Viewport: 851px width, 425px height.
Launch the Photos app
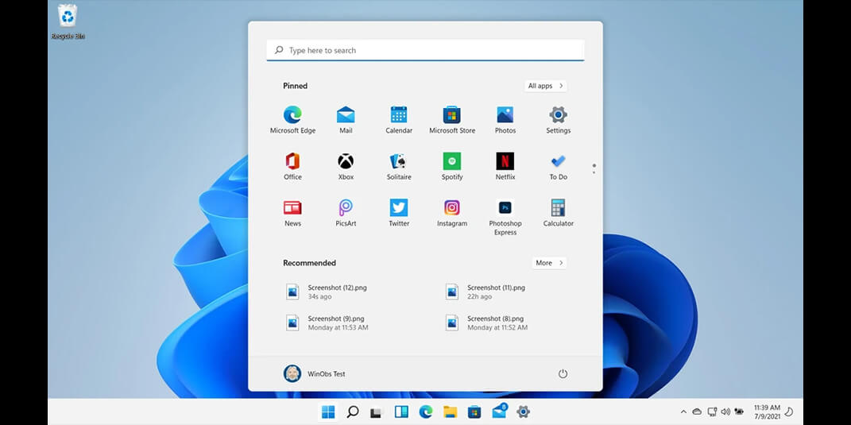505,121
